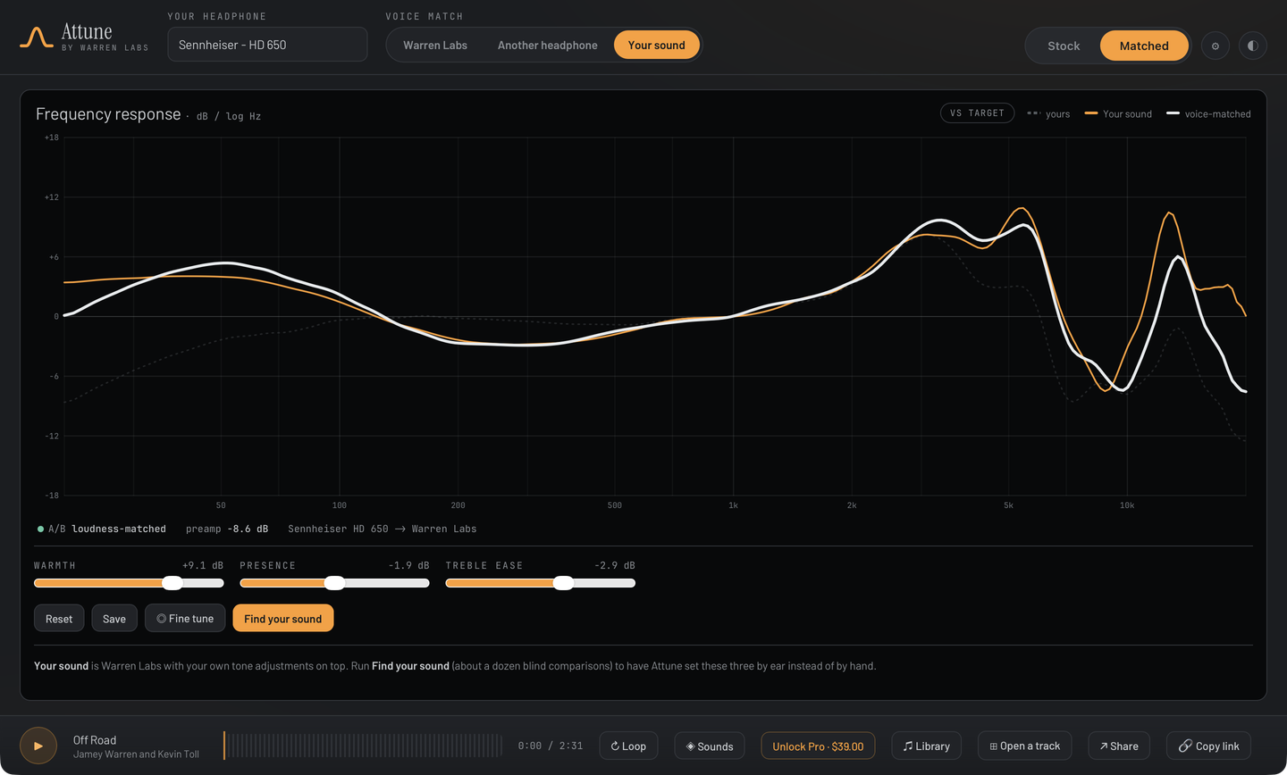Click the A/B loudness-matched status text
Image resolution: width=1287 pixels, height=775 pixels.
(102, 529)
